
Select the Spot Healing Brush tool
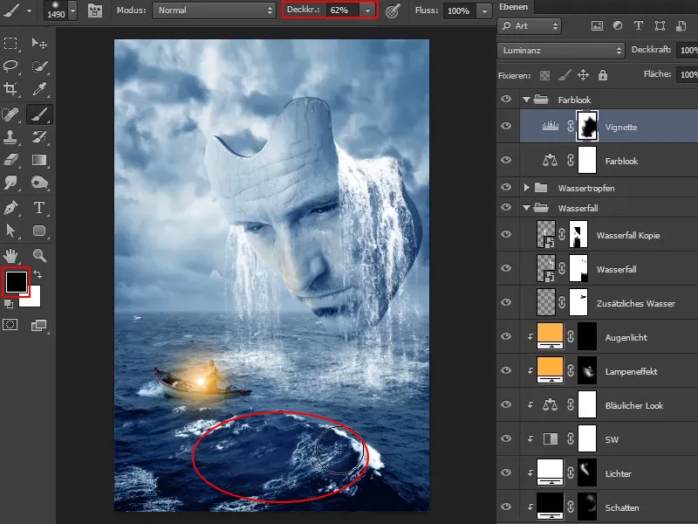point(10,114)
